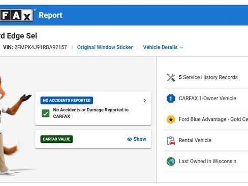248x186 pixels.
Task: Click the NO ACCIDENTS REPORTED badge
Action: (x=67, y=100)
